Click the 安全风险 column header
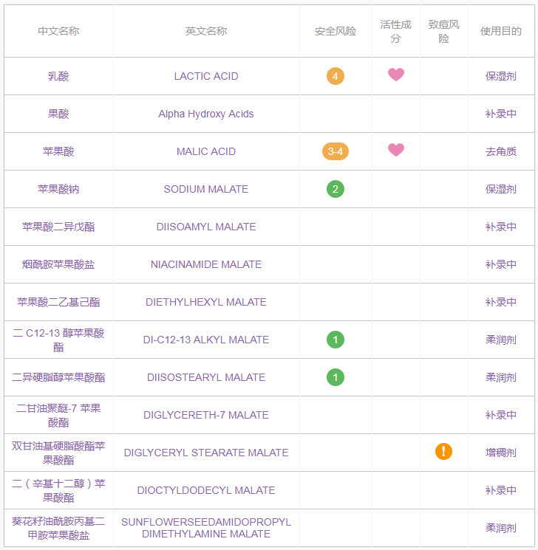538x550 pixels. pyautogui.click(x=336, y=31)
